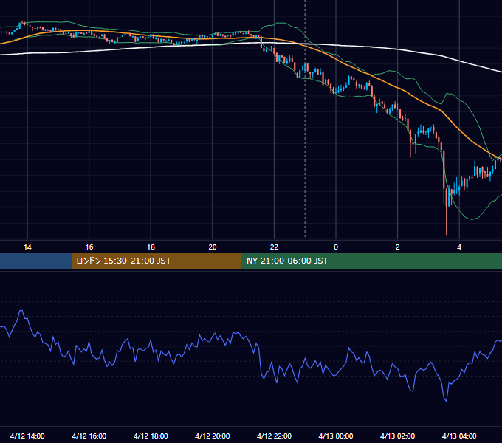502x443 pixels.
Task: Click the oscillator's highest peak near 4/12 14:00
Action: point(21,312)
